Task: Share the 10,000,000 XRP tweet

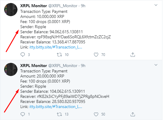Action: click(133, 54)
